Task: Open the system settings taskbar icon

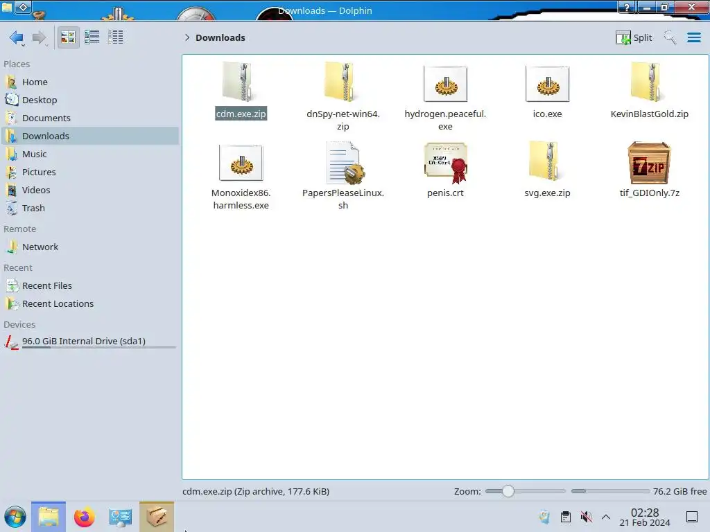Action: coord(120,517)
